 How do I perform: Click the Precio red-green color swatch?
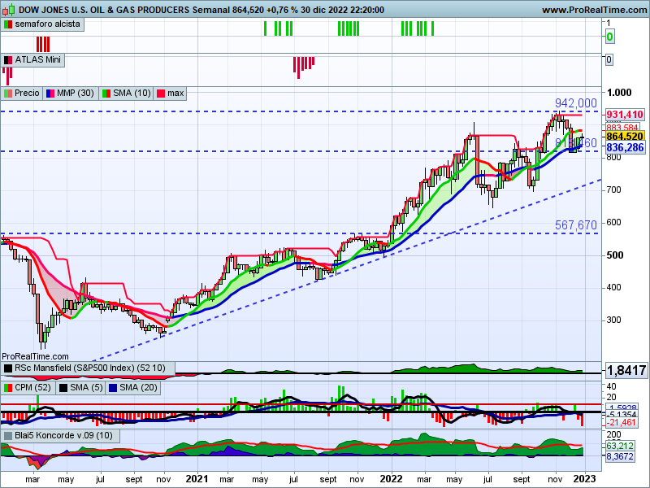click(8, 94)
